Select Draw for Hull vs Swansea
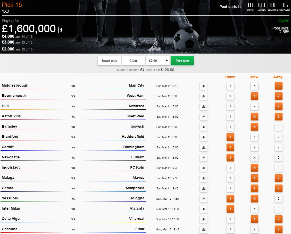 click(x=254, y=106)
